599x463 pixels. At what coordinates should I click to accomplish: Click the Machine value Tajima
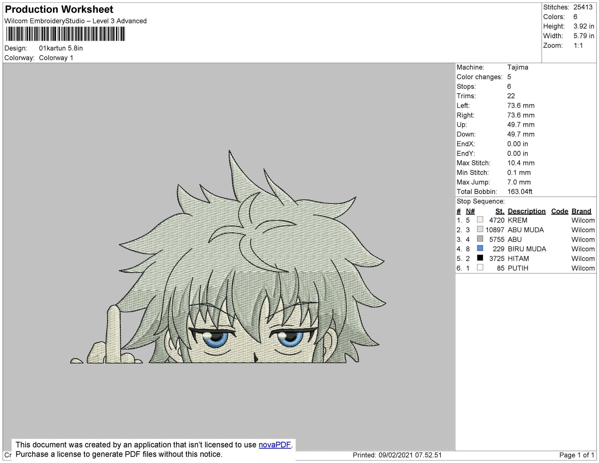518,67
